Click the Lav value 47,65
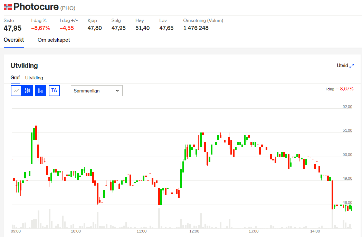This screenshot has height=237, width=362. click(x=166, y=28)
